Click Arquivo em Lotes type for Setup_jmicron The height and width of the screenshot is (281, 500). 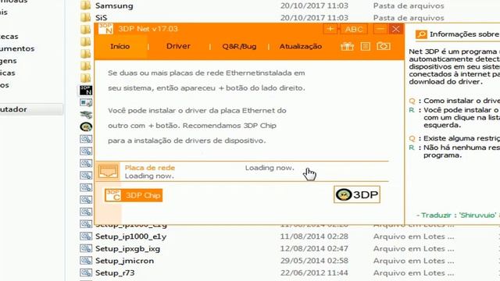coord(413,261)
